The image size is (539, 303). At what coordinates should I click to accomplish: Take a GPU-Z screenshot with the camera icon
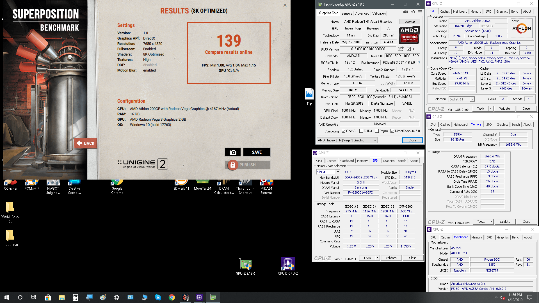(x=405, y=12)
